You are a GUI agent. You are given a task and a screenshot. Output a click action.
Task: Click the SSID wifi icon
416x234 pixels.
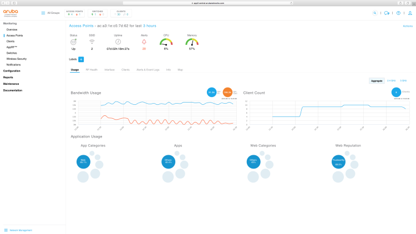pos(92,42)
